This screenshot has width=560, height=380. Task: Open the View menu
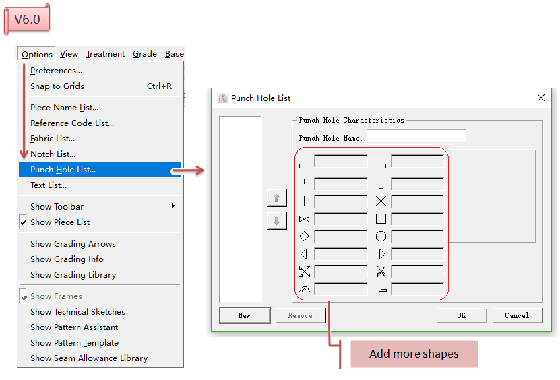(69, 54)
